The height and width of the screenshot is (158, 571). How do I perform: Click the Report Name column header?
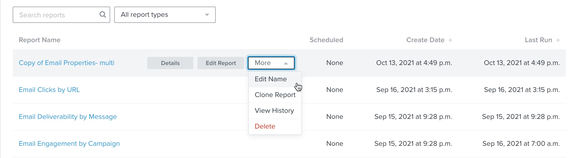coord(40,40)
